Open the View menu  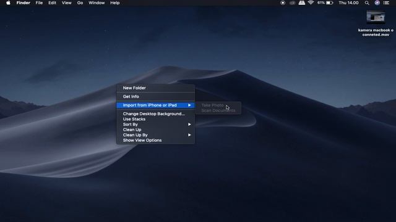[67, 2]
